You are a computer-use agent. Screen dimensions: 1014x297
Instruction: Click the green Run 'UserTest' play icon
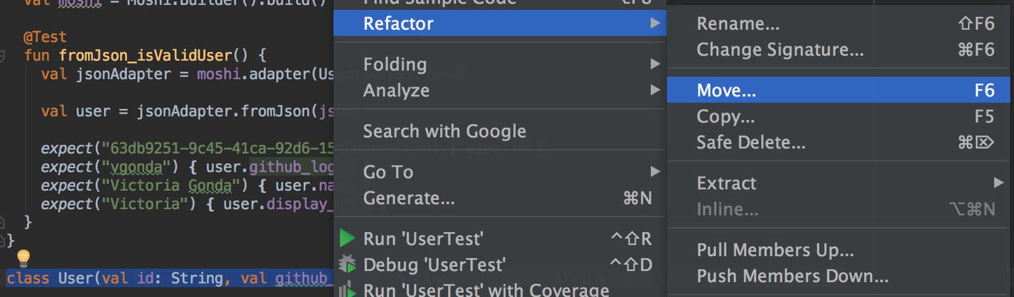click(347, 238)
